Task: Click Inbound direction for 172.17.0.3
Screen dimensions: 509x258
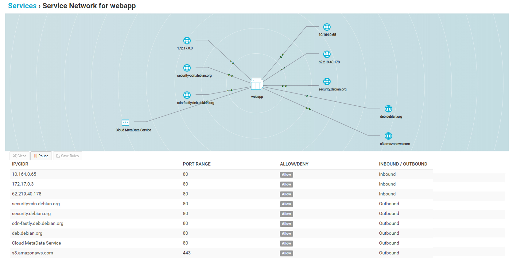Action: point(387,184)
